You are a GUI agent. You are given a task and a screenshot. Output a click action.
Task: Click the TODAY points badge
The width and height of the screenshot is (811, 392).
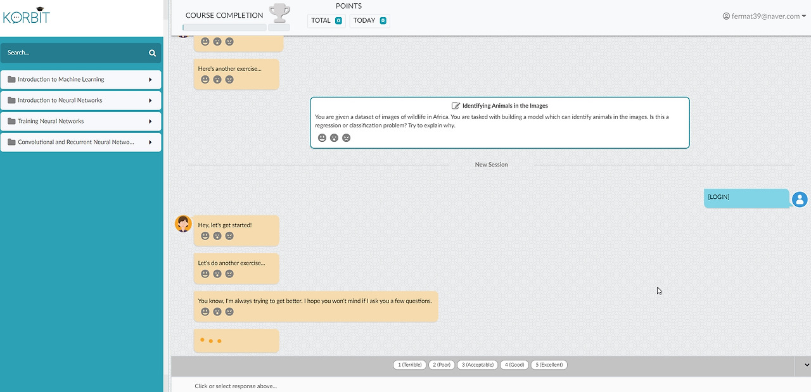(369, 21)
